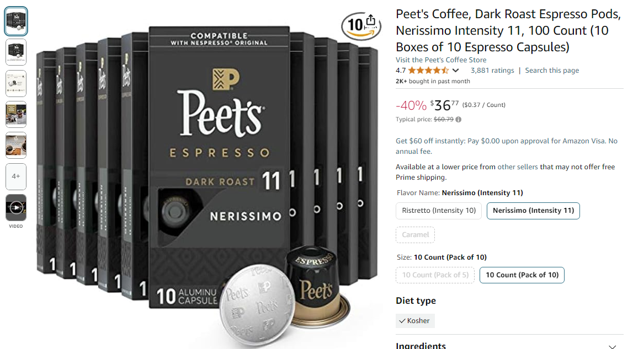Image resolution: width=633 pixels, height=349 pixels.
Task: Select the Caramel flavor option
Action: coord(416,235)
